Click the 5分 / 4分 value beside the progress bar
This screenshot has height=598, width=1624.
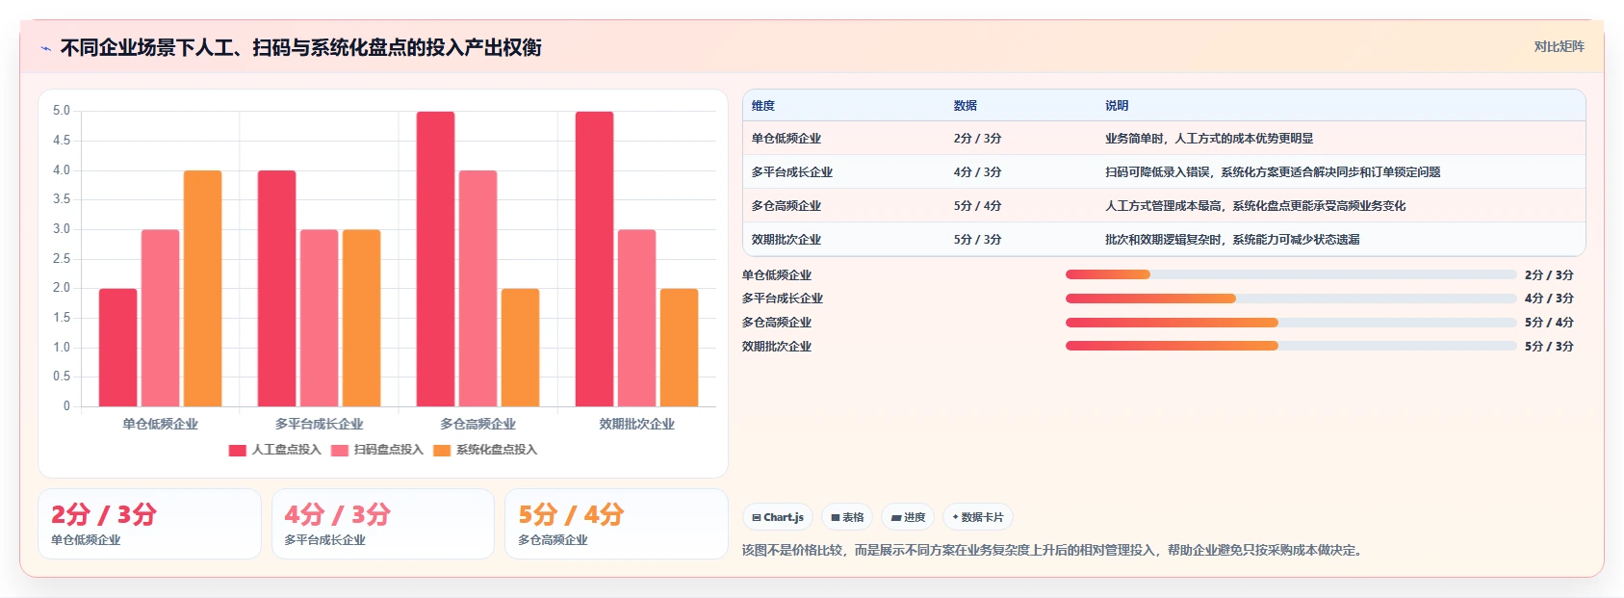coord(1549,323)
